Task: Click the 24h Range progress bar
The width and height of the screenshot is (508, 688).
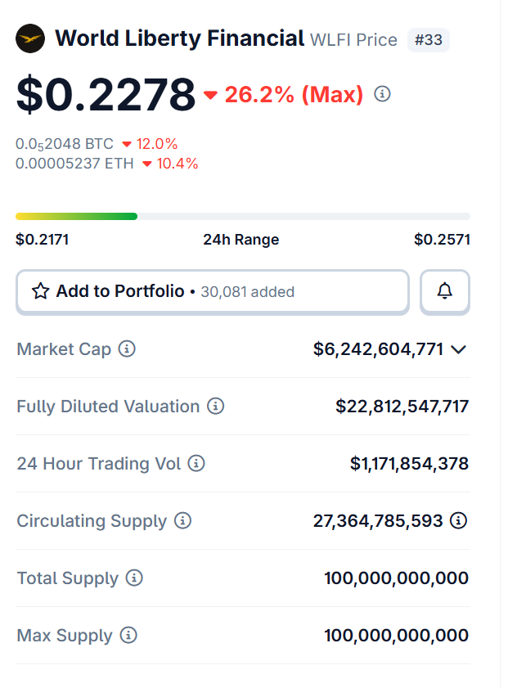Action: 243,216
